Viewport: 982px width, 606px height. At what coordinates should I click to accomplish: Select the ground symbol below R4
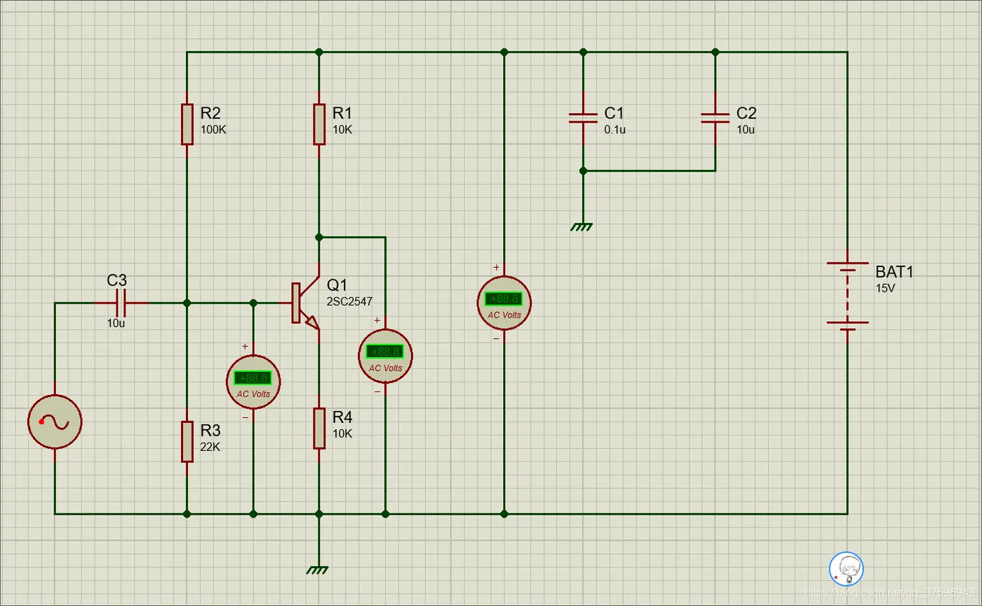(318, 570)
